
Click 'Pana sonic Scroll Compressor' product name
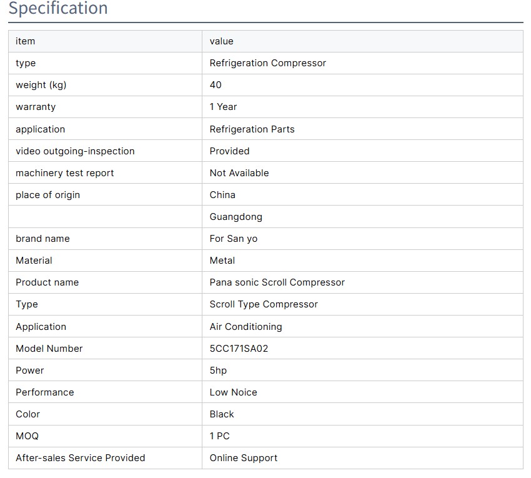277,282
